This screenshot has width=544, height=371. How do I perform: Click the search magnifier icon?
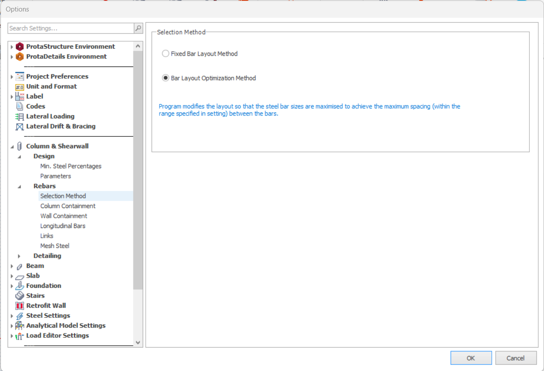[x=138, y=28]
